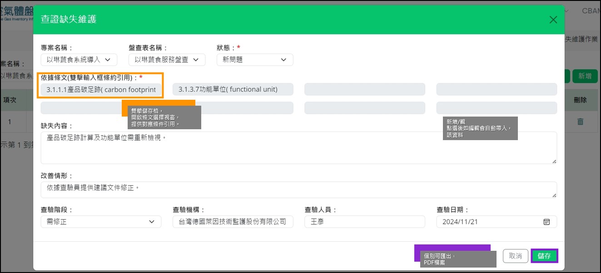
Task: Click the resize handle of 缺失內容 text area
Action: tap(554, 161)
